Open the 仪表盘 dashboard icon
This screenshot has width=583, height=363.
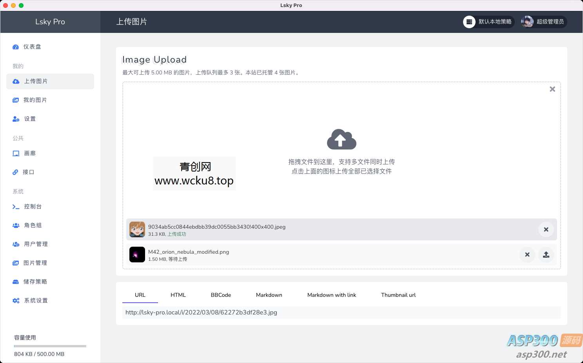pyautogui.click(x=32, y=47)
